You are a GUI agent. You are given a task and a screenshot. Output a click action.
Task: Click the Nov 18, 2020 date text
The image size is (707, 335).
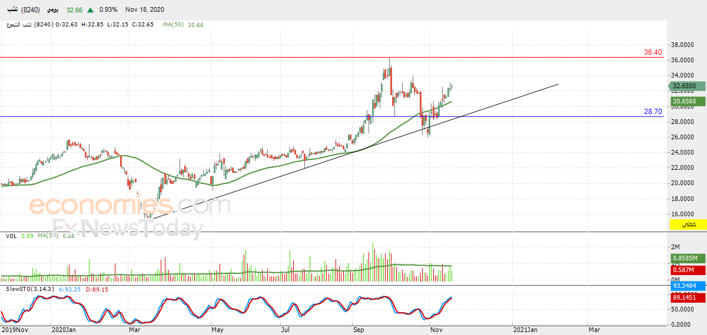point(145,10)
